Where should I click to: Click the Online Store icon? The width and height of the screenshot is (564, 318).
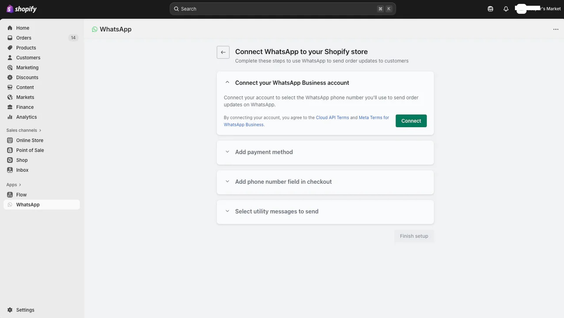(x=10, y=140)
